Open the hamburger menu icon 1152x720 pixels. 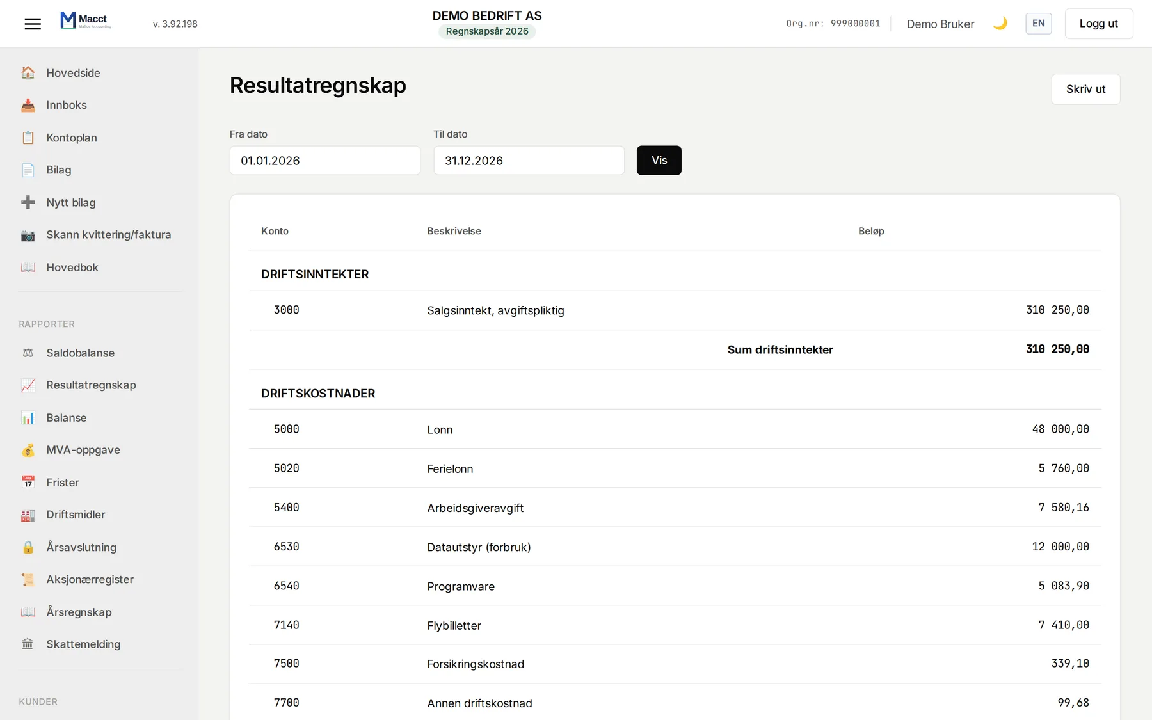click(33, 24)
